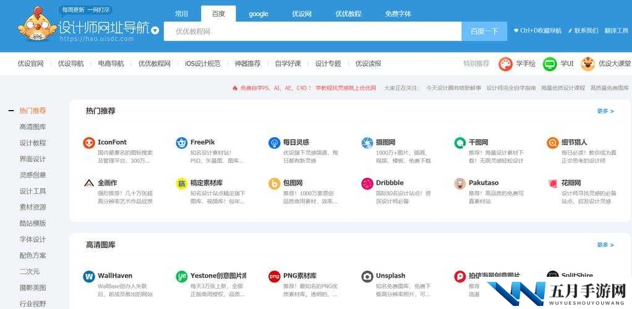Open 自学好课 in the navigation bar
This screenshot has width=632, height=309.
point(288,64)
